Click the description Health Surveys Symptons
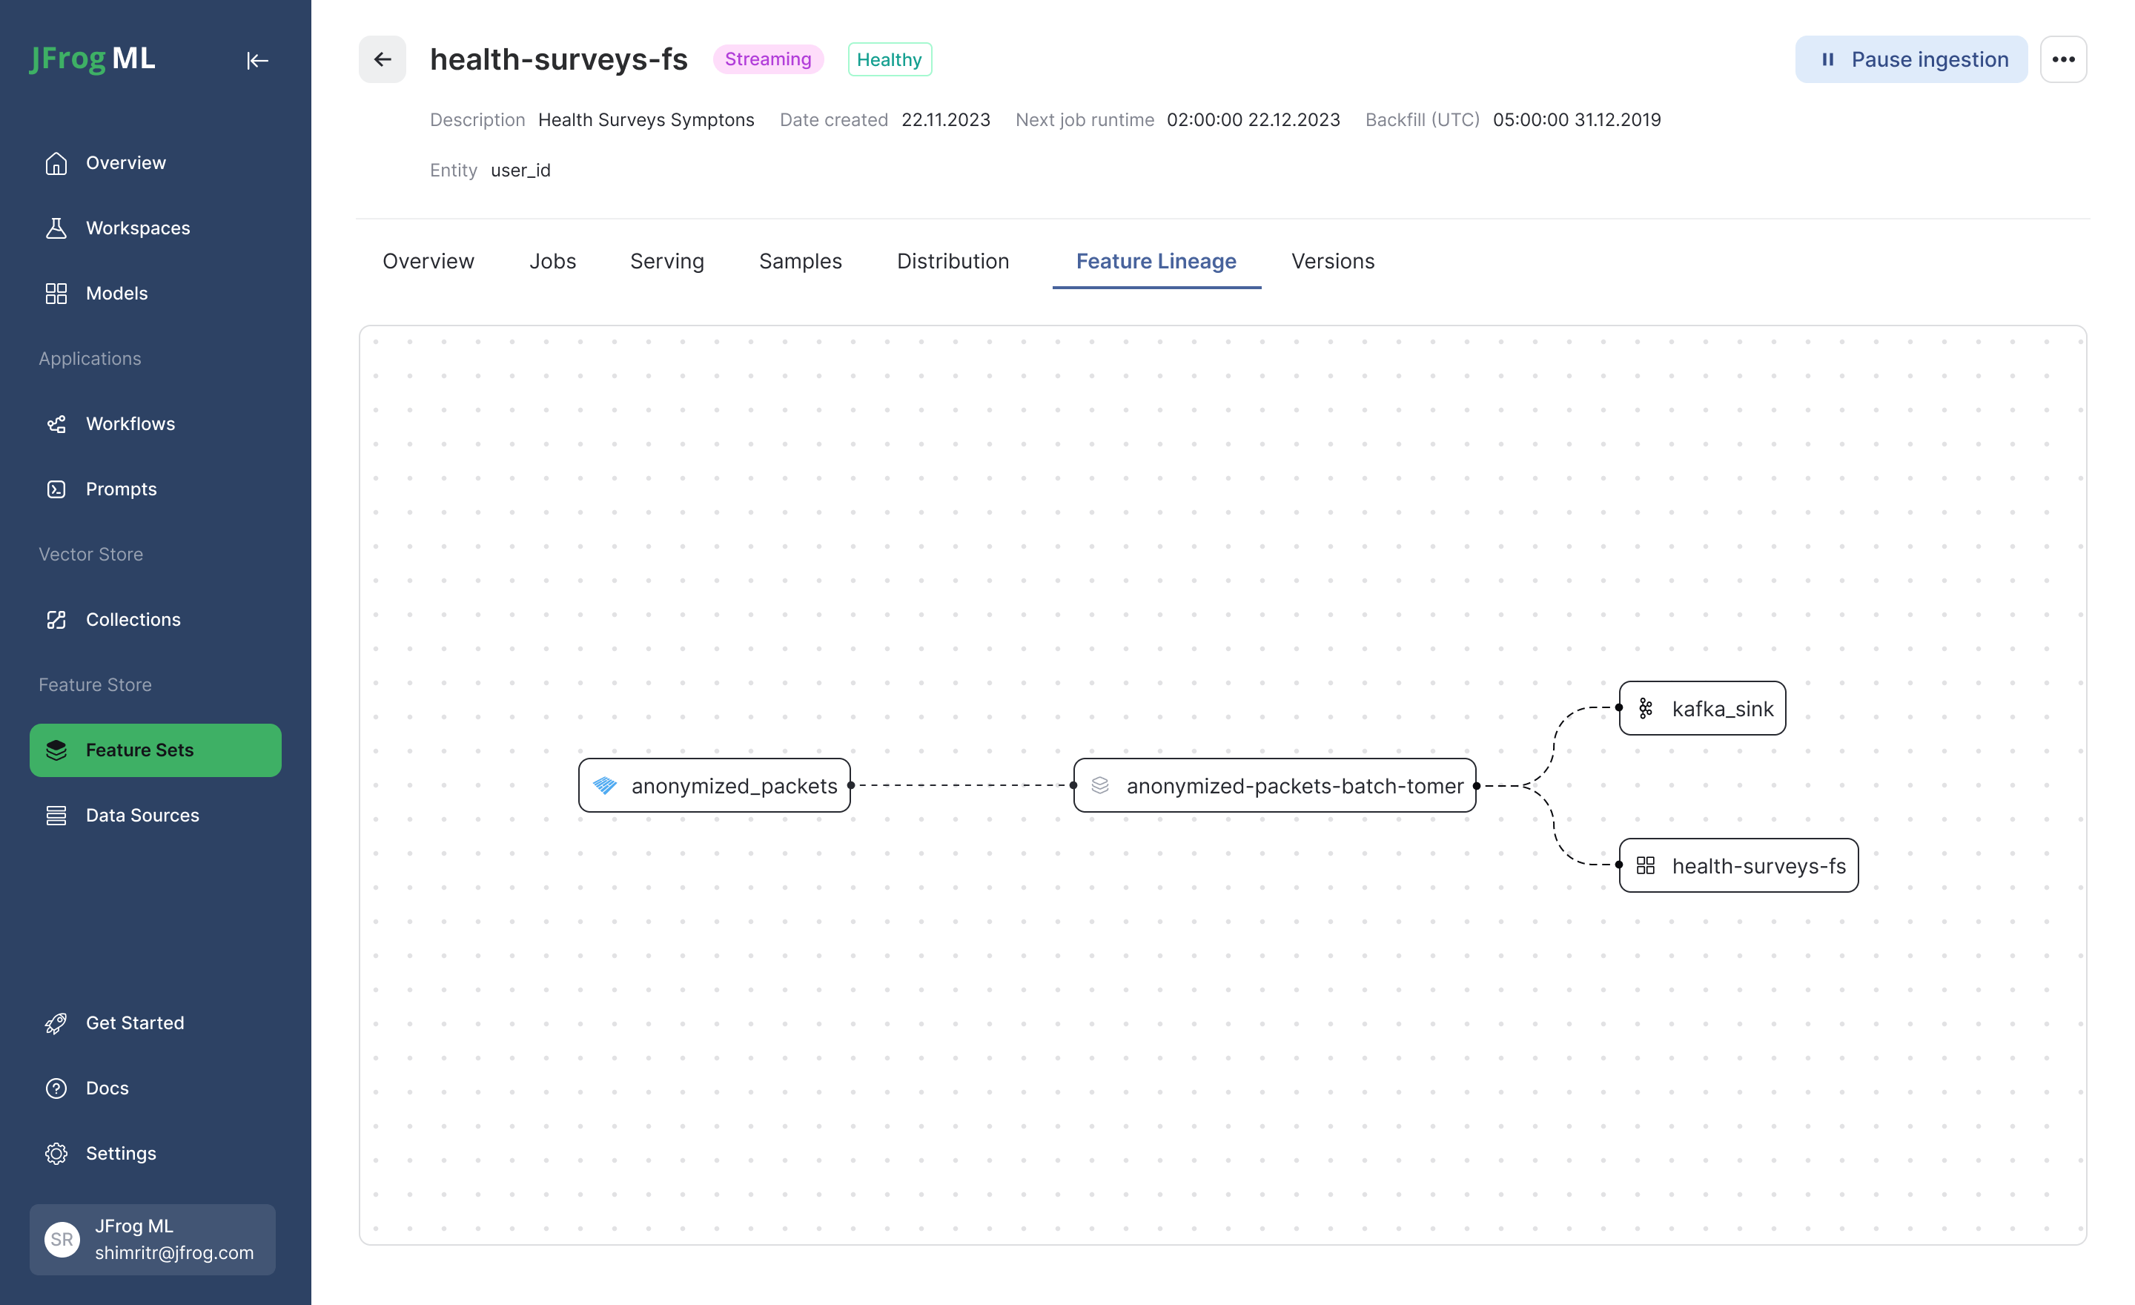 pos(646,119)
